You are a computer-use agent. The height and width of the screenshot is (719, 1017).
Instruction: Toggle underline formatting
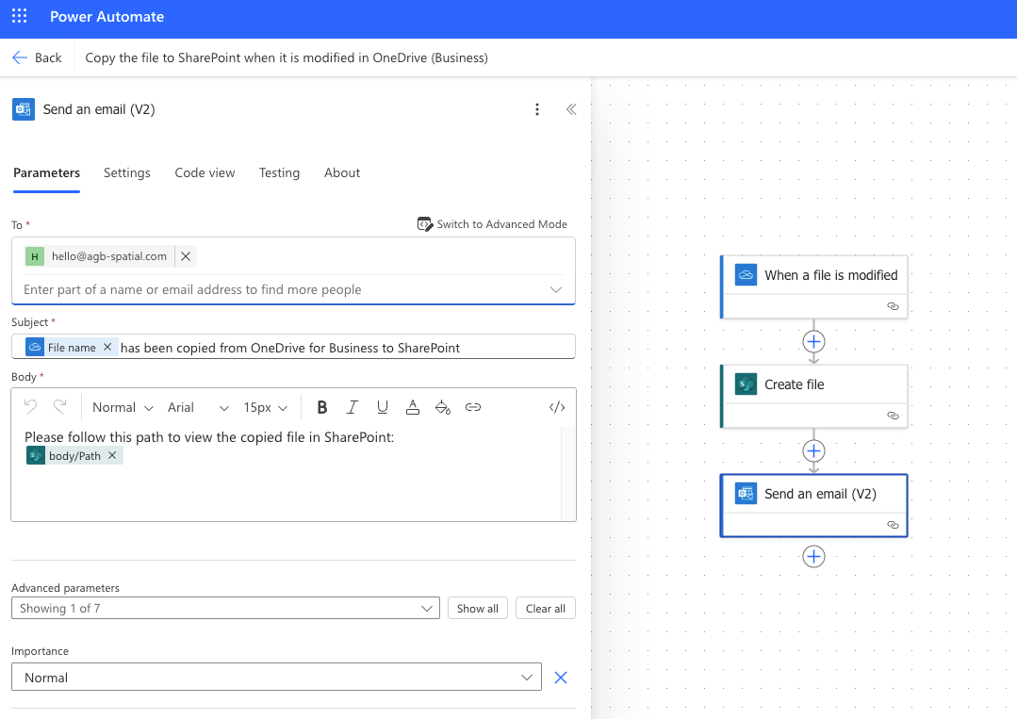383,407
